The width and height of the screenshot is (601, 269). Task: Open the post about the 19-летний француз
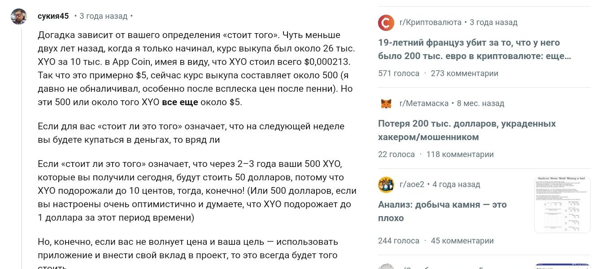coord(469,49)
